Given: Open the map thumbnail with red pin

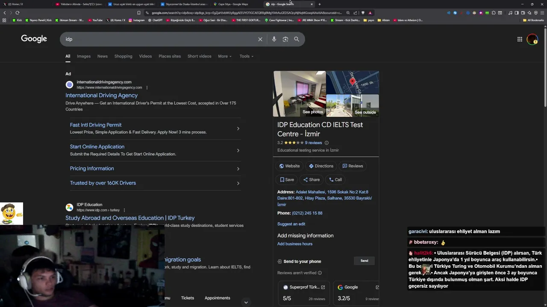Looking at the screenshot, I should pyautogui.click(x=353, y=82).
